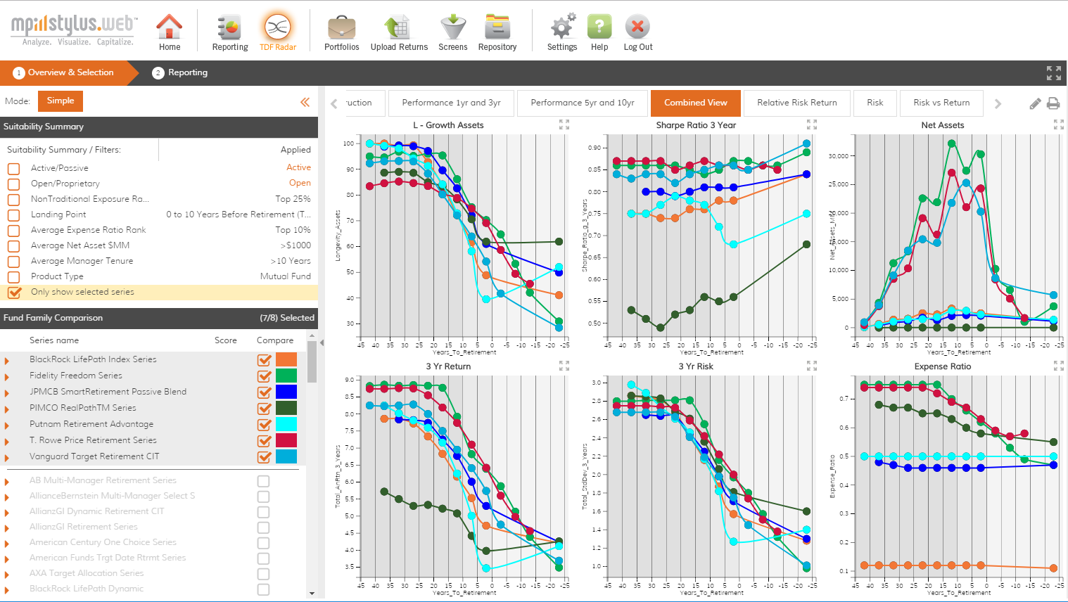Switch to Relative Risk Return tab

point(797,103)
